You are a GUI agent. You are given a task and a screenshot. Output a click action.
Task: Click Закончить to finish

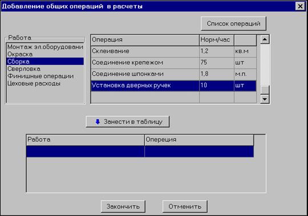[x=123, y=206]
